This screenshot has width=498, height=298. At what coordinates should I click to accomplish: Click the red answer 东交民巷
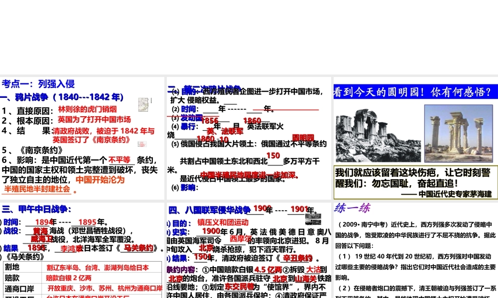coord(240,287)
